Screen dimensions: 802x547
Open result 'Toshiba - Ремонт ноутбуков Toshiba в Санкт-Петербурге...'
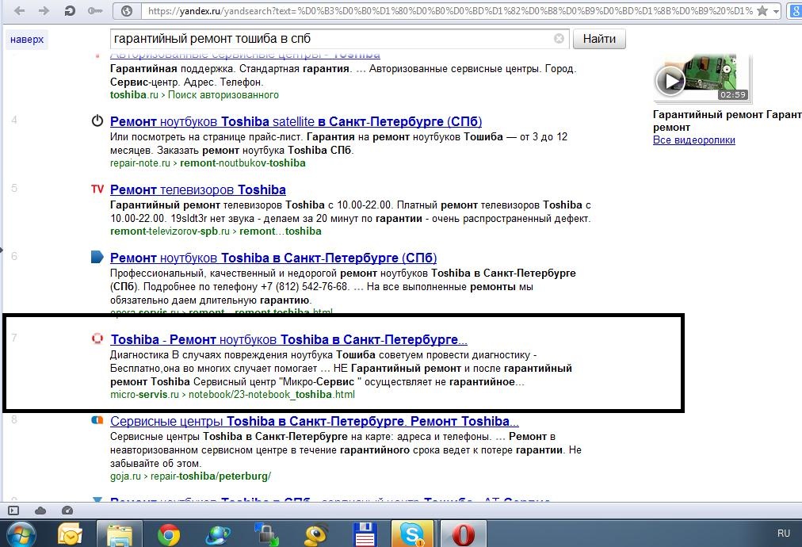289,340
